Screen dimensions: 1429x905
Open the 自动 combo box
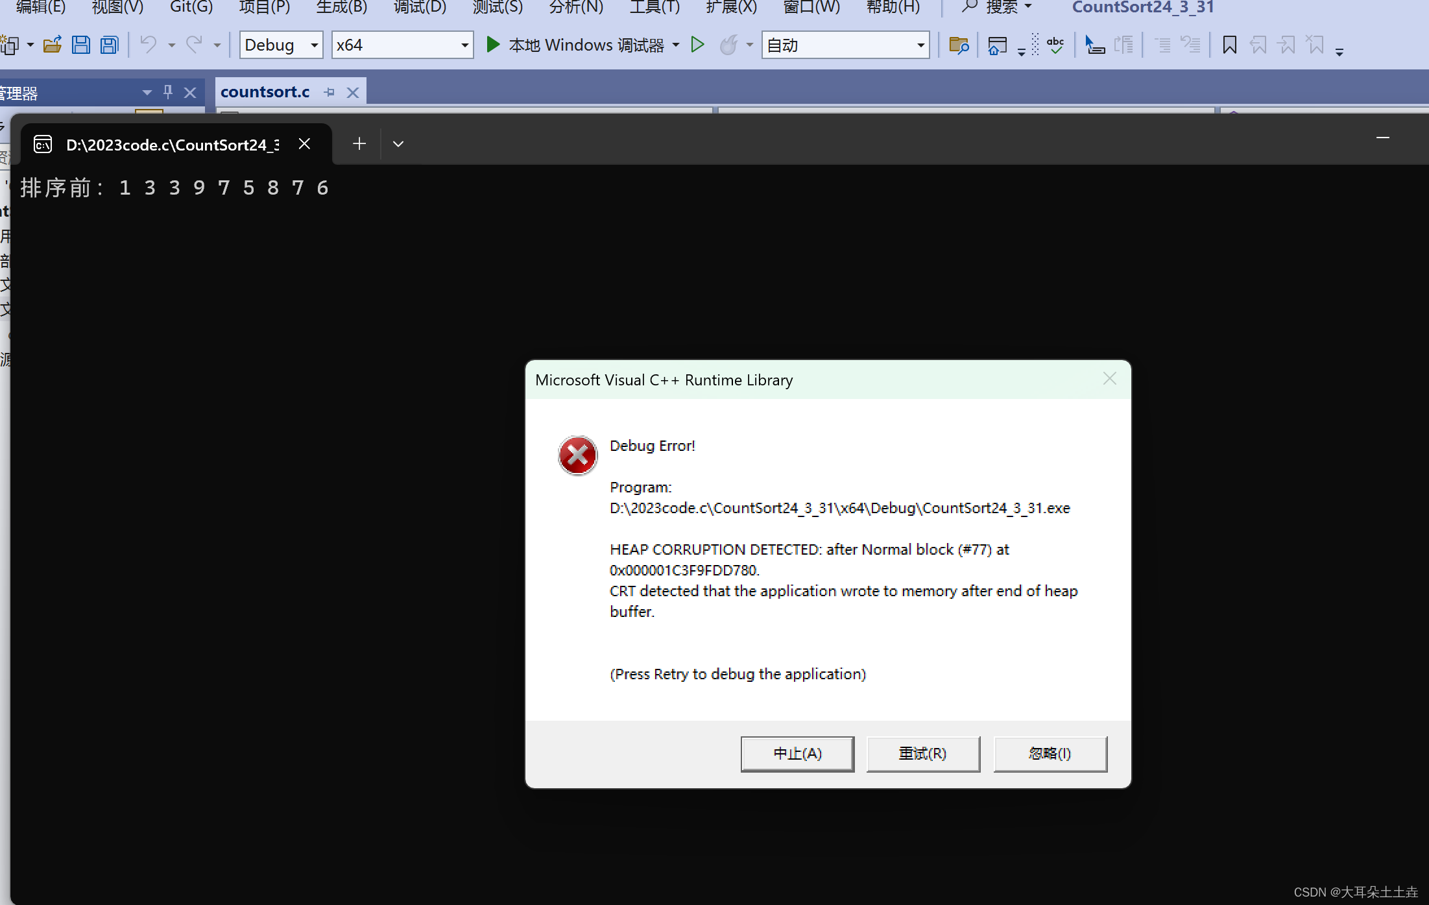(845, 45)
